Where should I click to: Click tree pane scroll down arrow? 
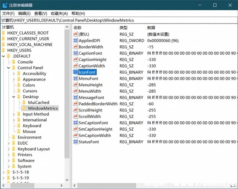(x=67, y=180)
